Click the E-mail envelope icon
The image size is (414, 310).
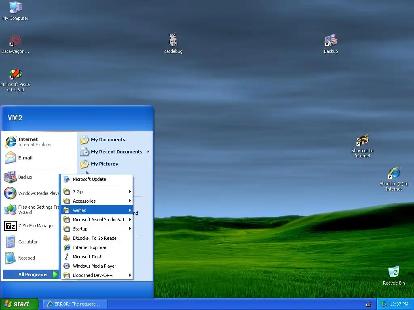11,158
